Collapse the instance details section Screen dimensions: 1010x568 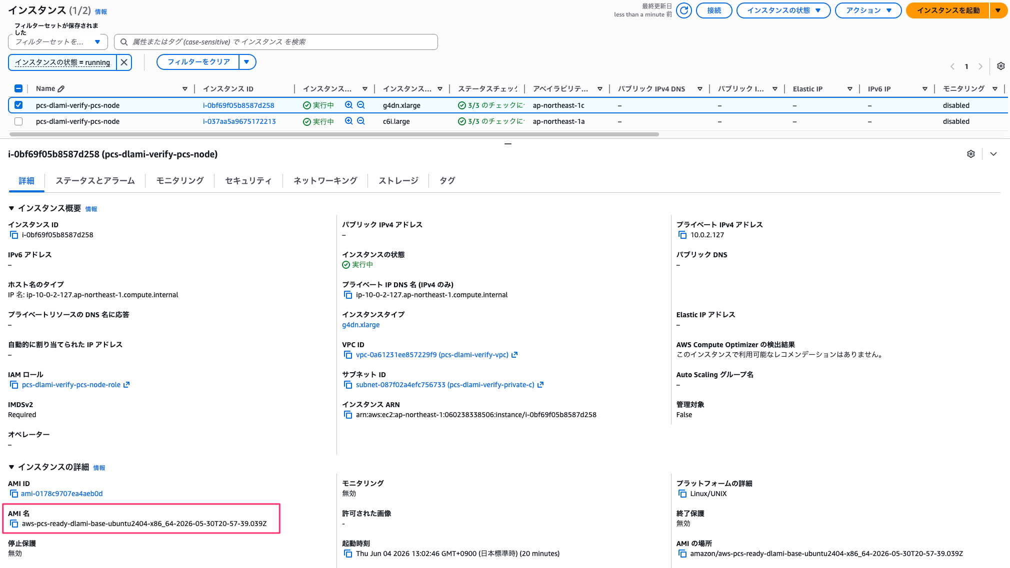pos(11,467)
